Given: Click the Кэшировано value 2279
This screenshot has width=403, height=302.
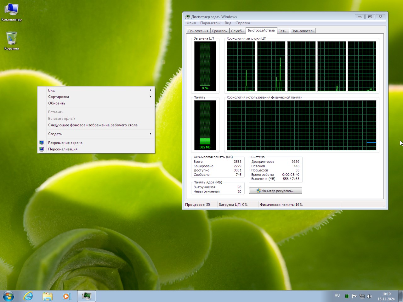Looking at the screenshot, I should [238, 166].
